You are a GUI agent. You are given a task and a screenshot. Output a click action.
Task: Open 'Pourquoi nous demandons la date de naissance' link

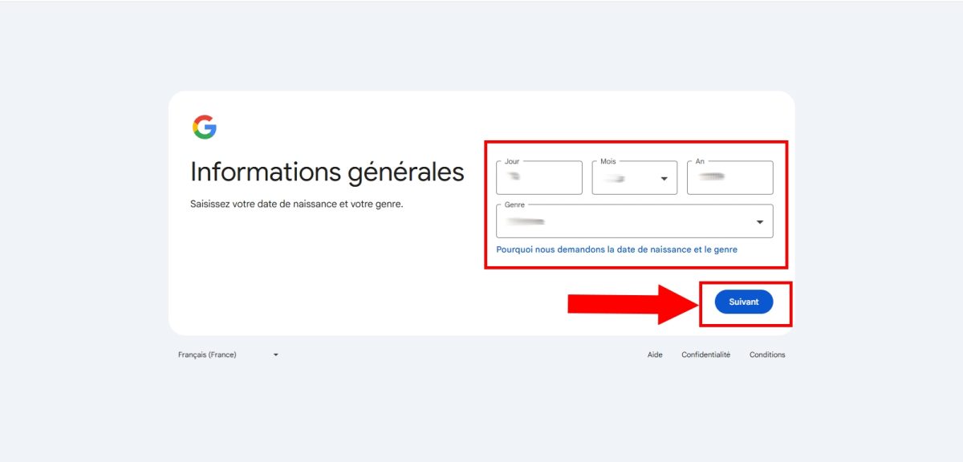[x=617, y=249]
